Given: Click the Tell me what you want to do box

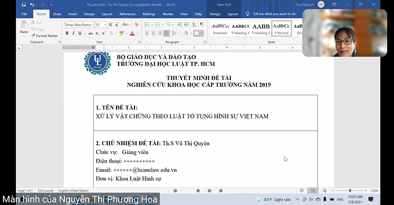Looking at the screenshot, I should coord(274,14).
